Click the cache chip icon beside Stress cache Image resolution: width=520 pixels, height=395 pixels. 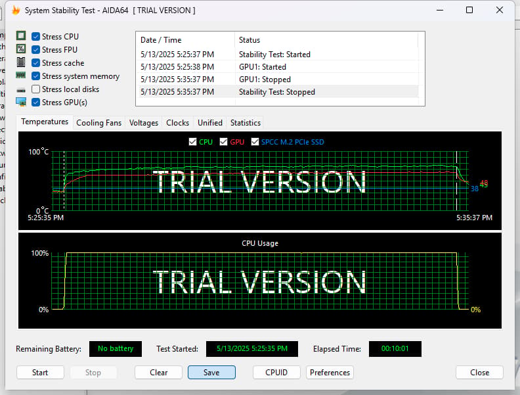pyautogui.click(x=21, y=62)
